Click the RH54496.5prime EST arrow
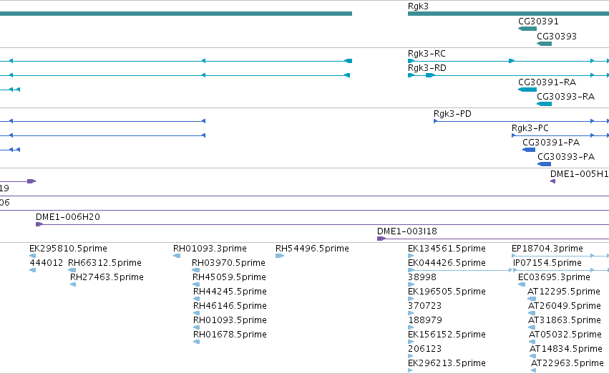609x374 pixels. click(280, 256)
